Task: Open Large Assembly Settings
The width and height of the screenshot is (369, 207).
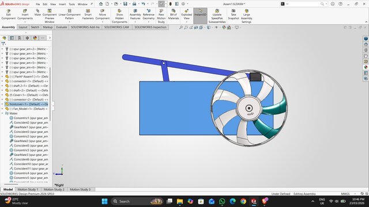Action: [246, 16]
